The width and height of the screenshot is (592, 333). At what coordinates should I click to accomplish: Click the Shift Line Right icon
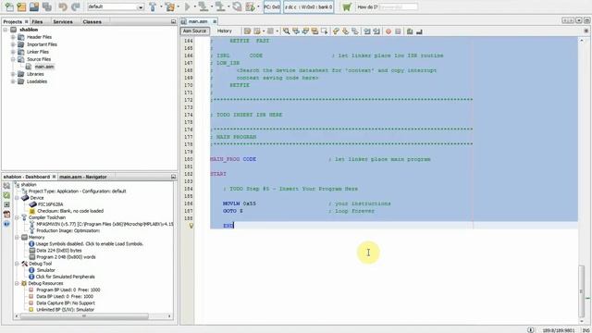(376, 31)
